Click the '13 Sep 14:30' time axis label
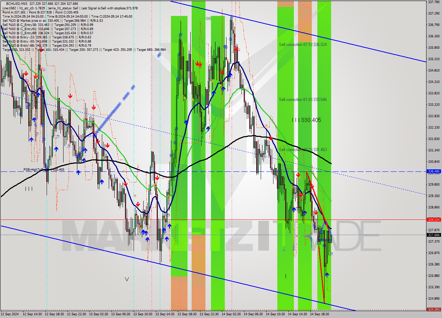442x318 pixels. click(x=165, y=314)
